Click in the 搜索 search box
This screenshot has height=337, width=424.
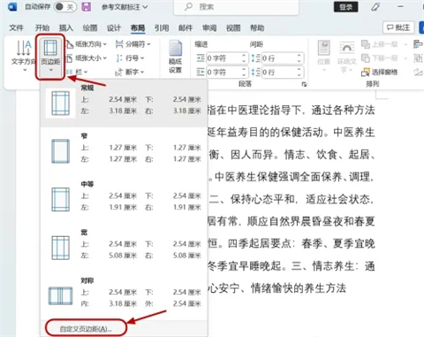[237, 7]
